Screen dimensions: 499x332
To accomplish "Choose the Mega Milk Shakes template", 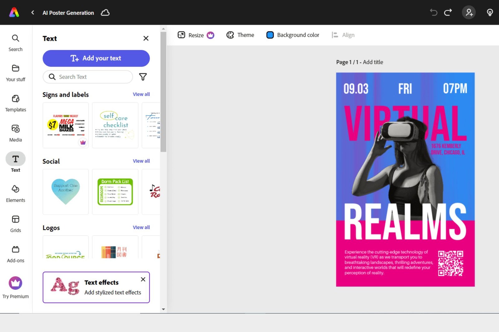I will [65, 125].
